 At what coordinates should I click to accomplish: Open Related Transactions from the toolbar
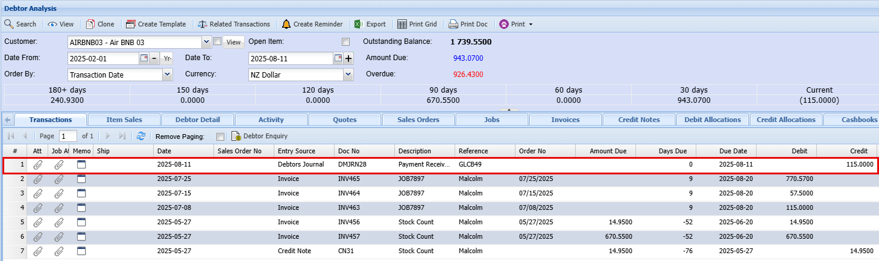point(232,24)
